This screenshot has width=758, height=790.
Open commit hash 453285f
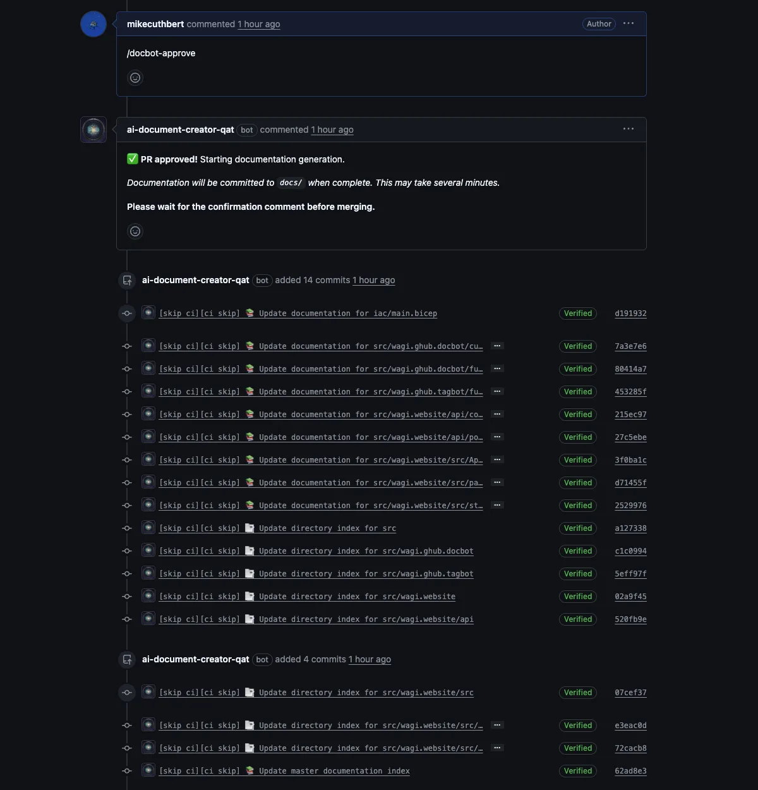630,392
